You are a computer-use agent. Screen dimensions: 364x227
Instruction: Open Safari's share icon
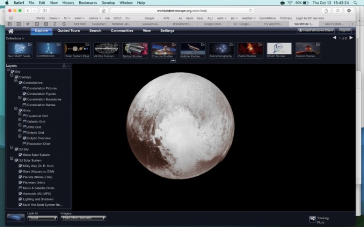click(326, 10)
